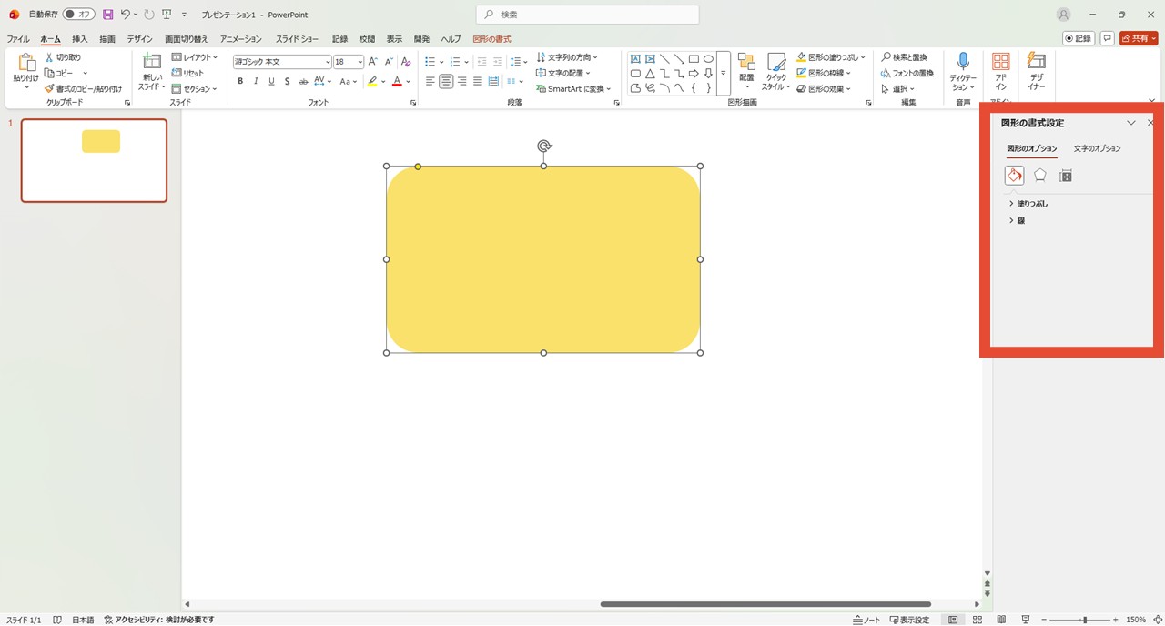
Task: Open the Effects pentagon icon tab
Action: click(1039, 176)
